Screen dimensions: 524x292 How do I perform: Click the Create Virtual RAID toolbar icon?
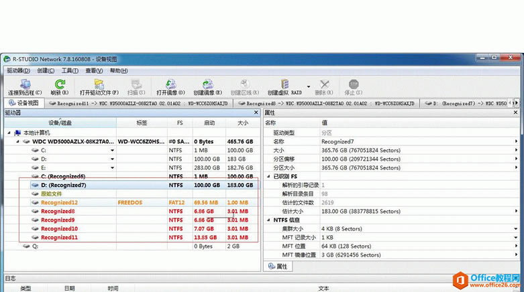[x=284, y=84]
